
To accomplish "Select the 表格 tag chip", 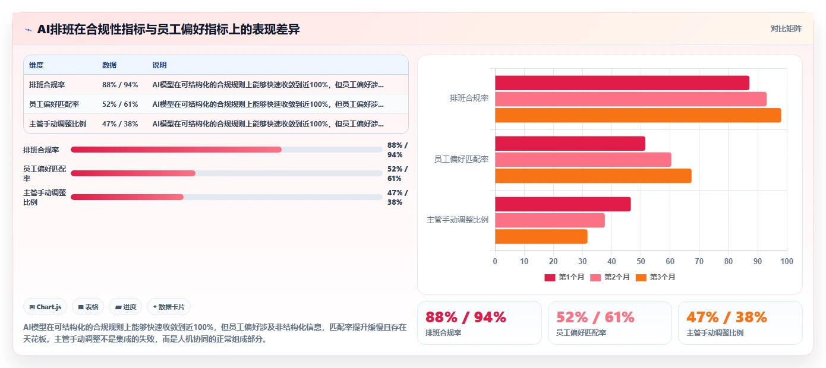I will (x=88, y=307).
